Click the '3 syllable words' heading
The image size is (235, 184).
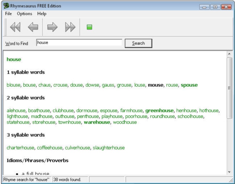(x=26, y=135)
